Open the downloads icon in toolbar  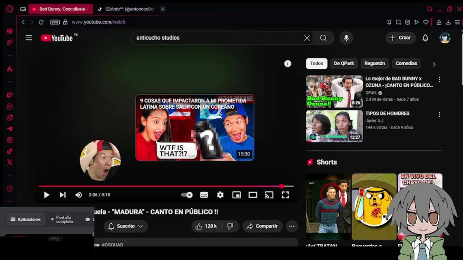coord(448,22)
